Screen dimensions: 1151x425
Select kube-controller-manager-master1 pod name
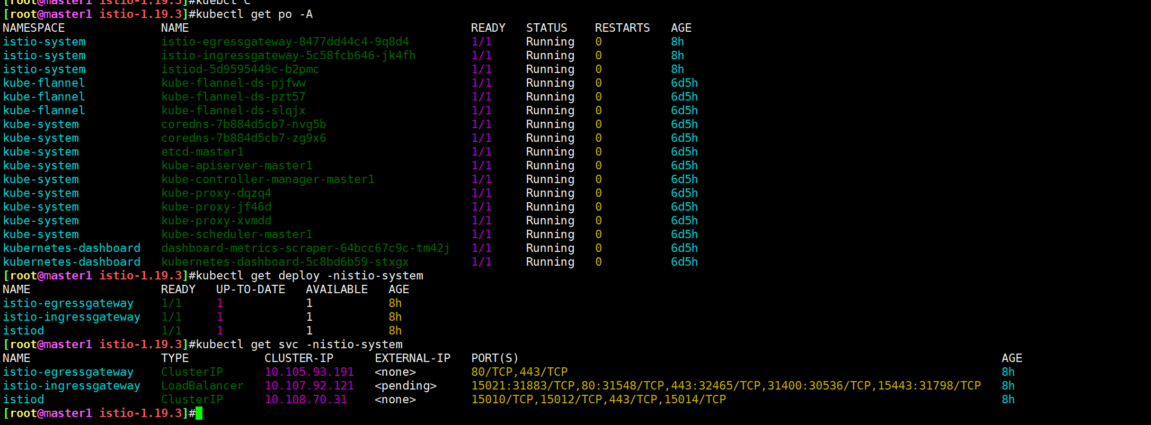tap(268, 179)
